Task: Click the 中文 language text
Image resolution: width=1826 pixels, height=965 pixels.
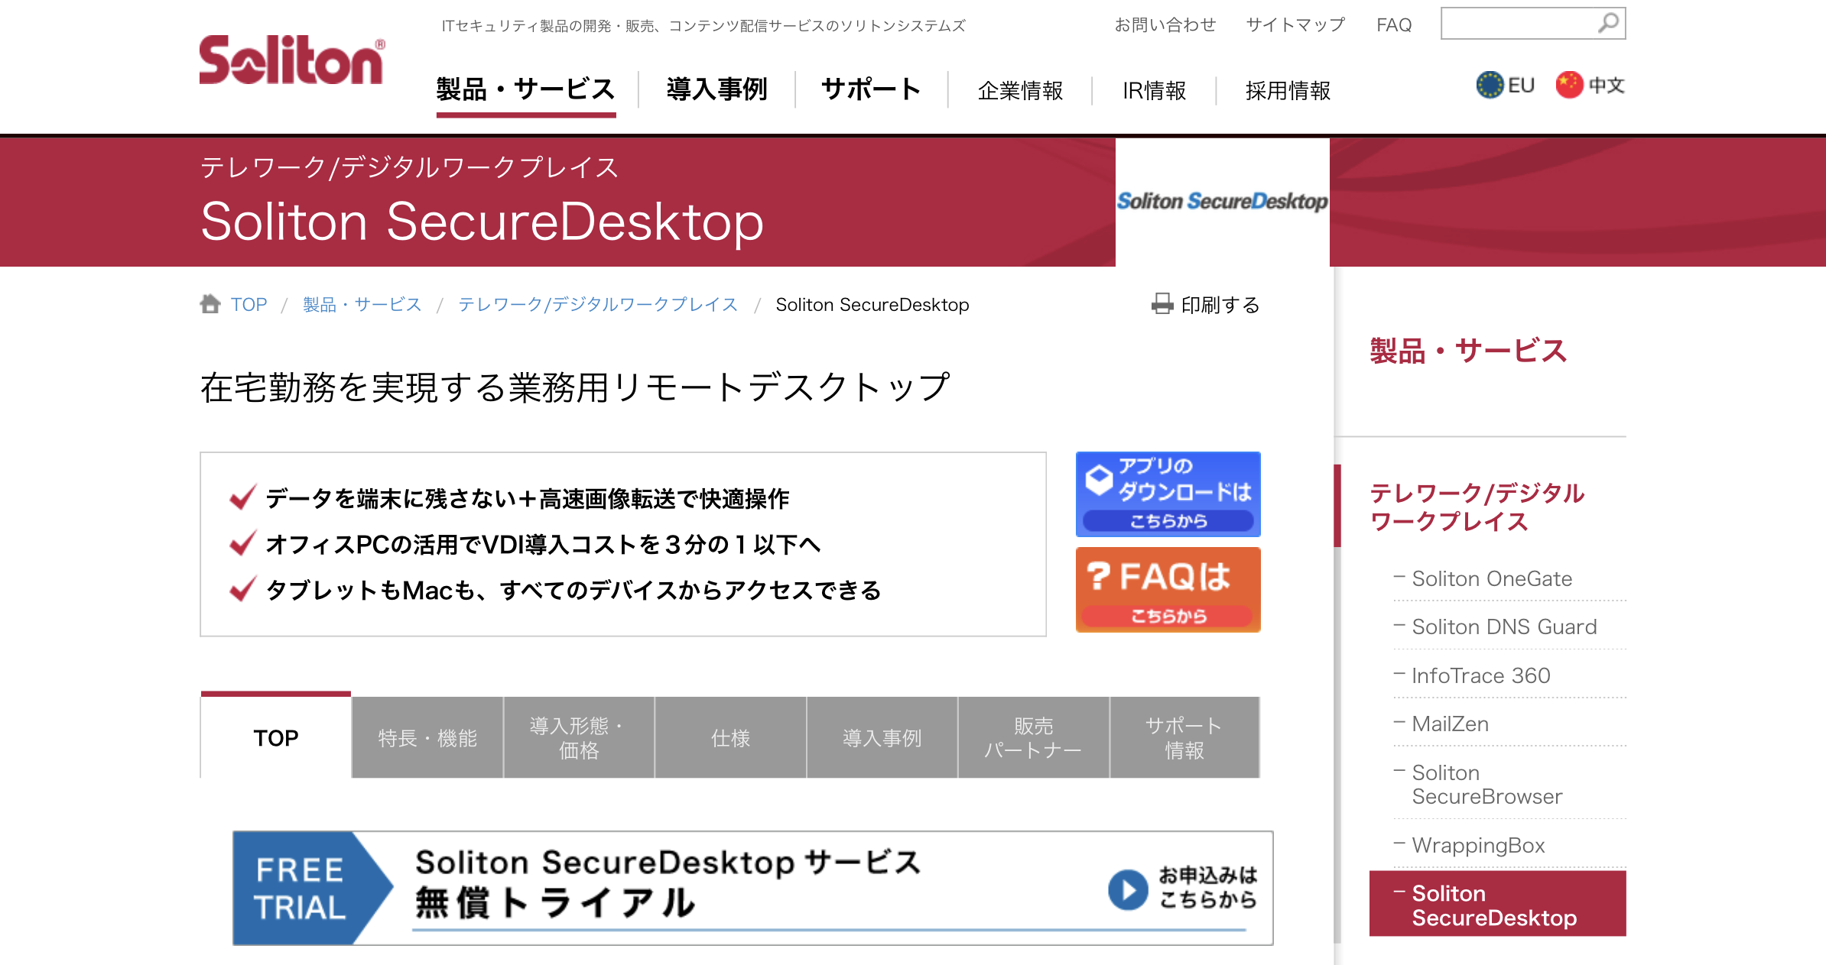Action: (1606, 86)
